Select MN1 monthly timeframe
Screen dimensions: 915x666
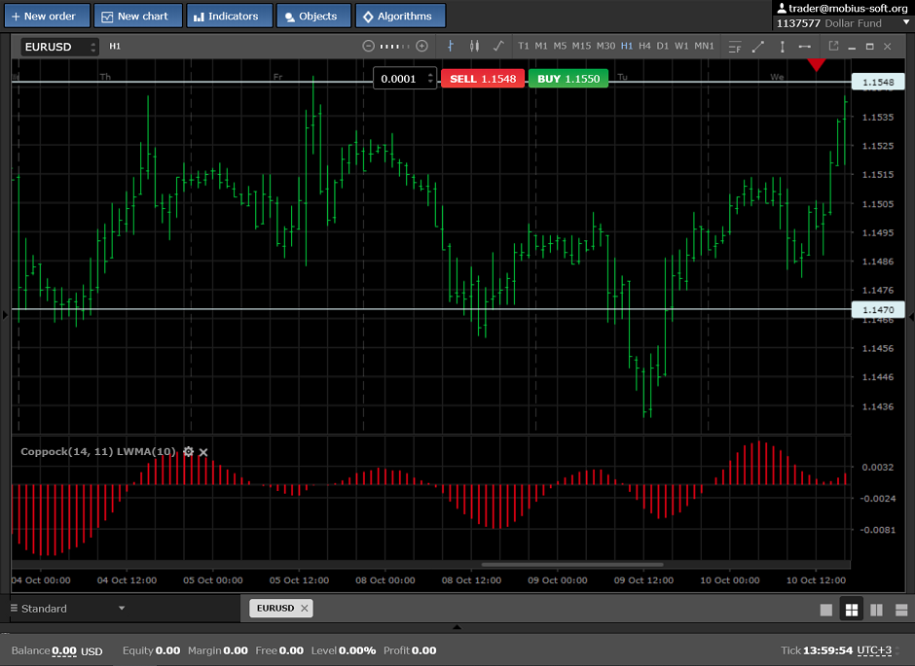(x=704, y=46)
